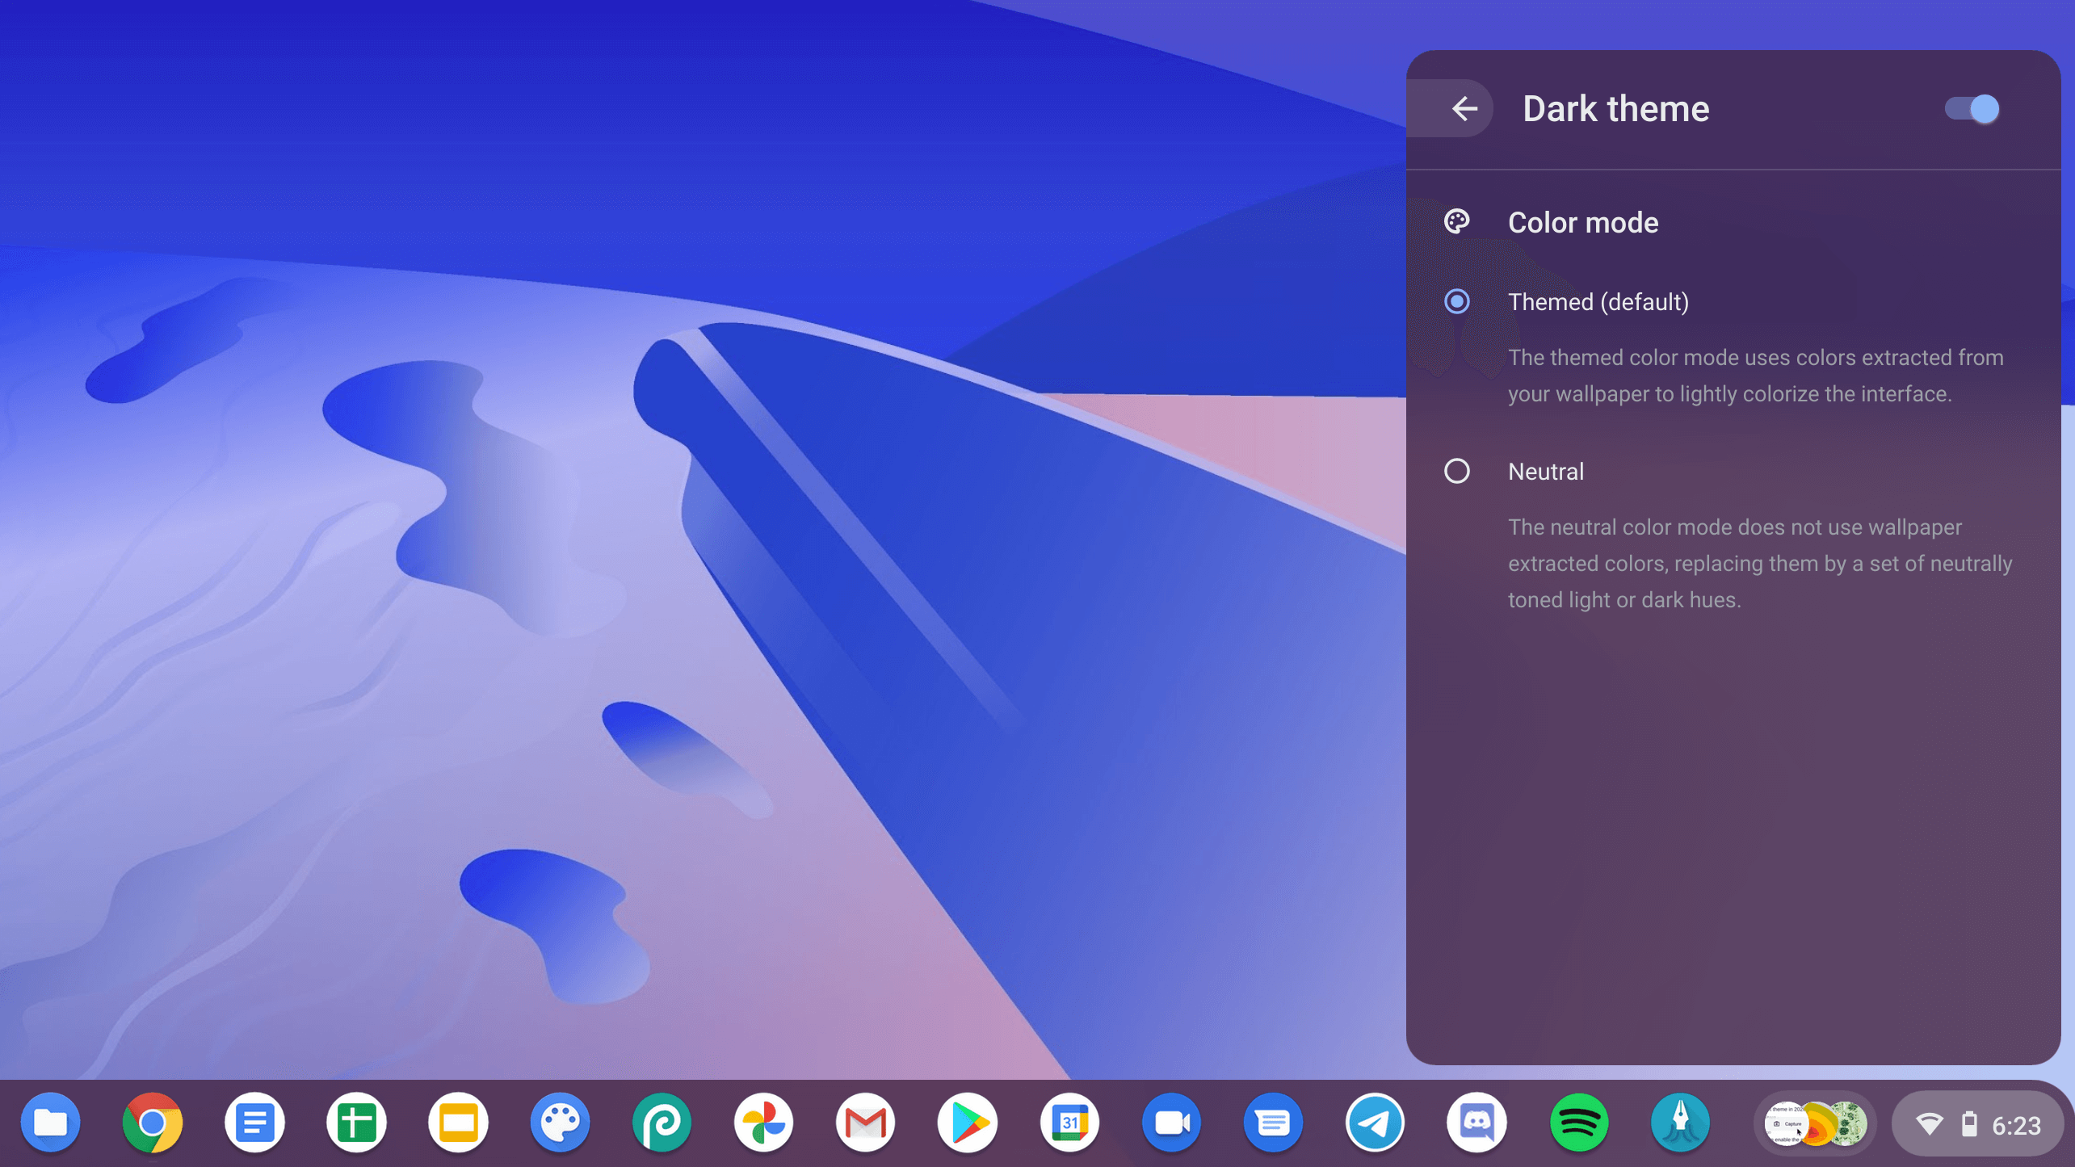Screen dimensions: 2075x1167
Task: Open Google Calendar shelf icon
Action: (x=1069, y=1123)
